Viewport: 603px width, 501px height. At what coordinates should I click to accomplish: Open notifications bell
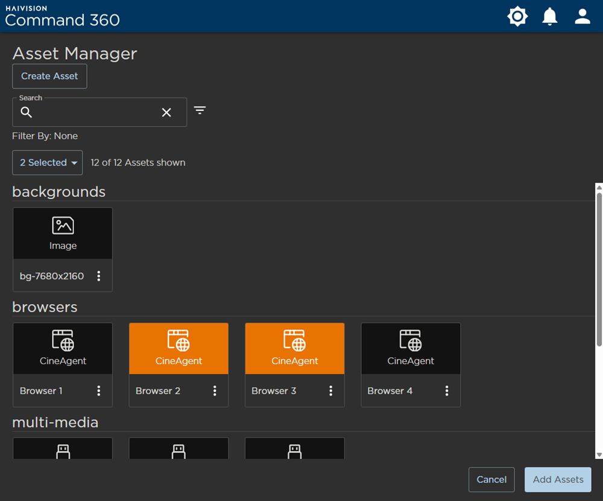(x=549, y=16)
